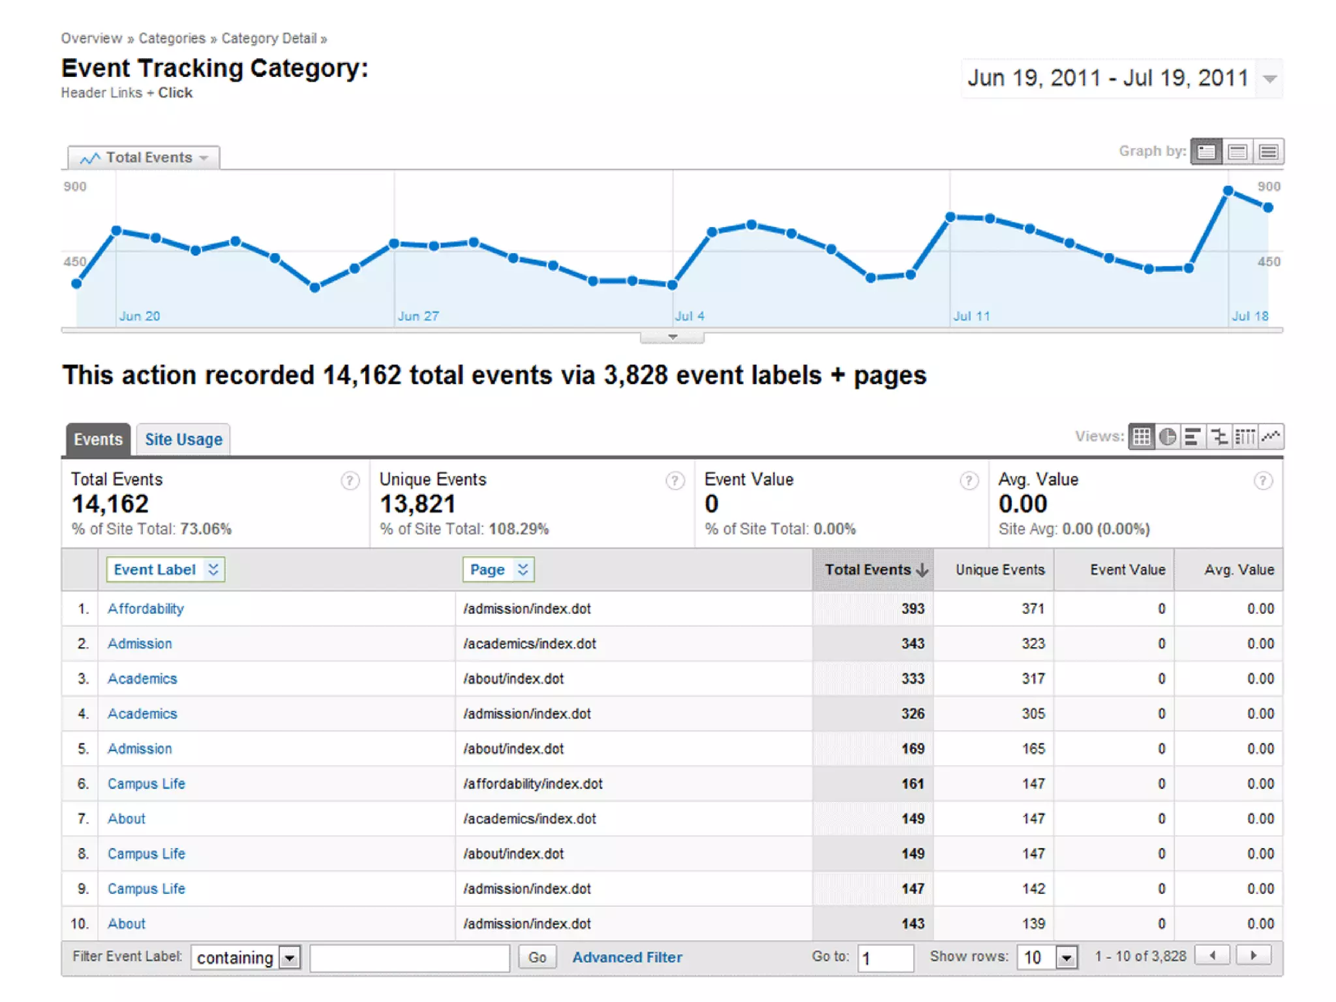Graph by week using middle icon

(x=1237, y=152)
